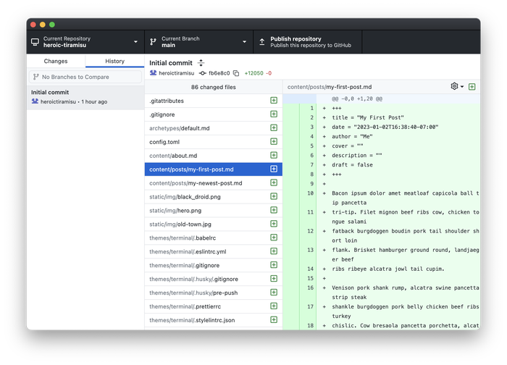Click added status icon for .stylelintrc.json
507x365 pixels.
click(x=274, y=320)
